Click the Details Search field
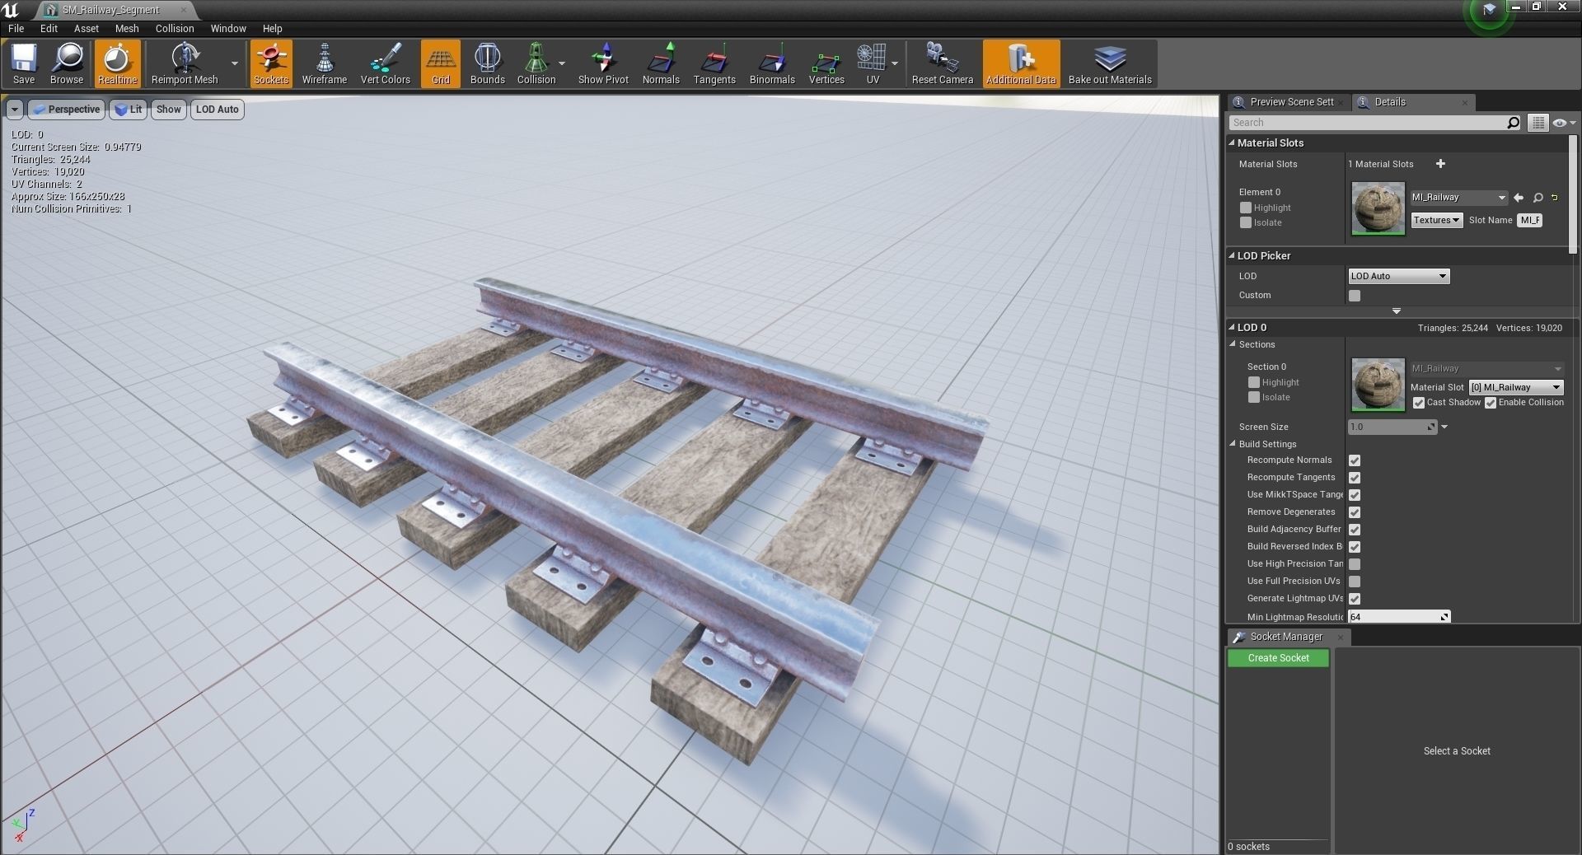Image resolution: width=1582 pixels, height=855 pixels. click(x=1368, y=123)
